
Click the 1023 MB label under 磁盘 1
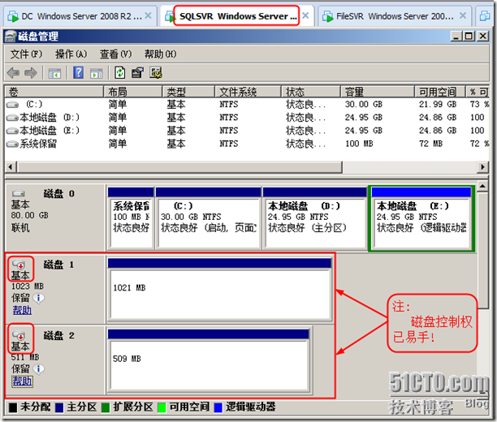[28, 286]
